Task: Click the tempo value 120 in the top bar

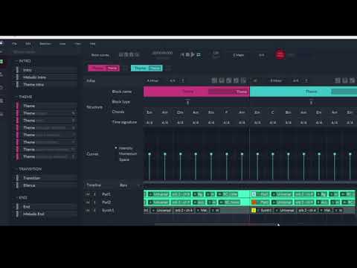Action: click(x=216, y=53)
